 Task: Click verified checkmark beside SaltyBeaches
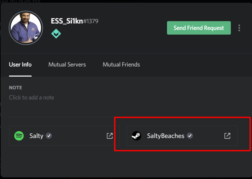point(190,136)
